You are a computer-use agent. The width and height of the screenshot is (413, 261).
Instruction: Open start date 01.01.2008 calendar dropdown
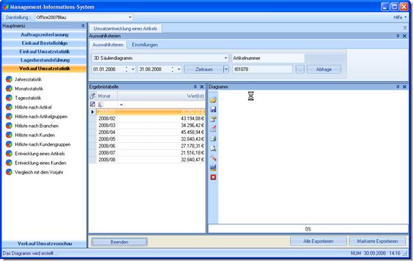coord(133,69)
